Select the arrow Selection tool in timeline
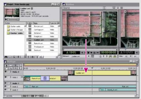The width and height of the screenshot is (141, 99). click(6, 66)
